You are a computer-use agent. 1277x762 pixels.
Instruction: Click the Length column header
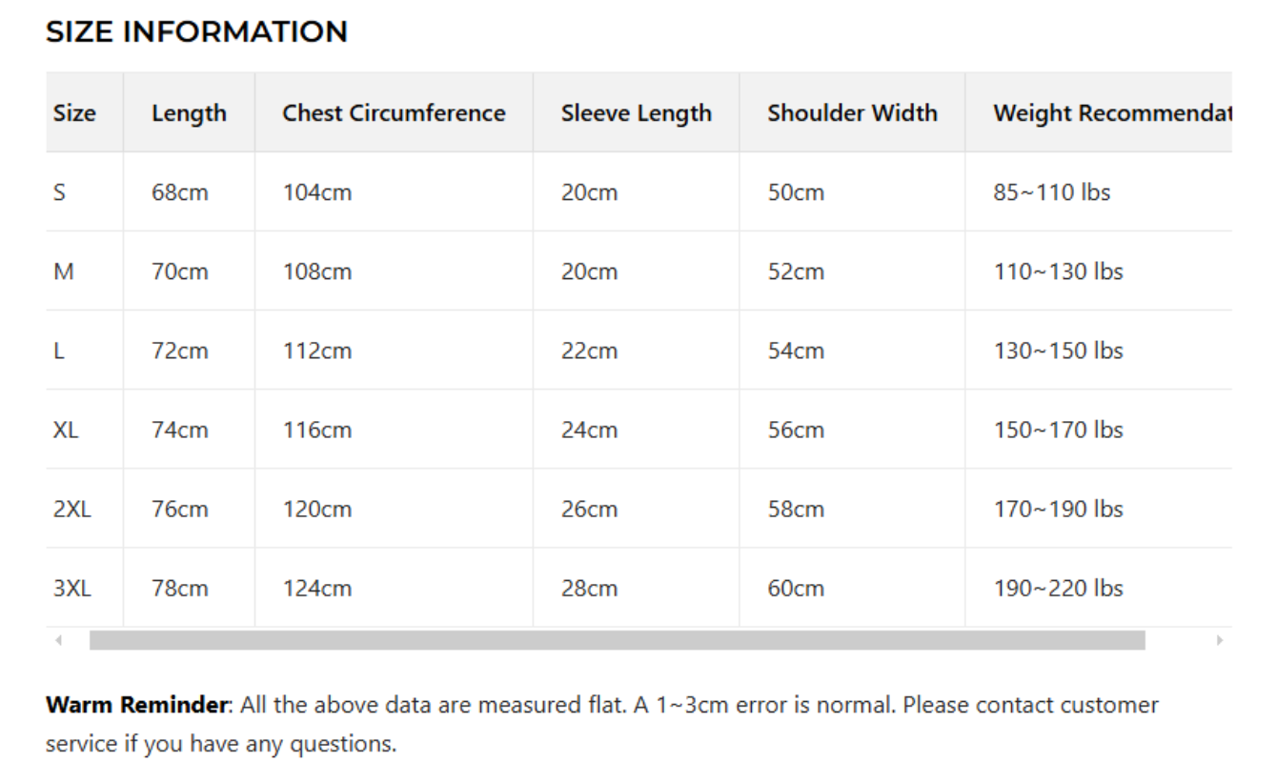click(x=189, y=113)
